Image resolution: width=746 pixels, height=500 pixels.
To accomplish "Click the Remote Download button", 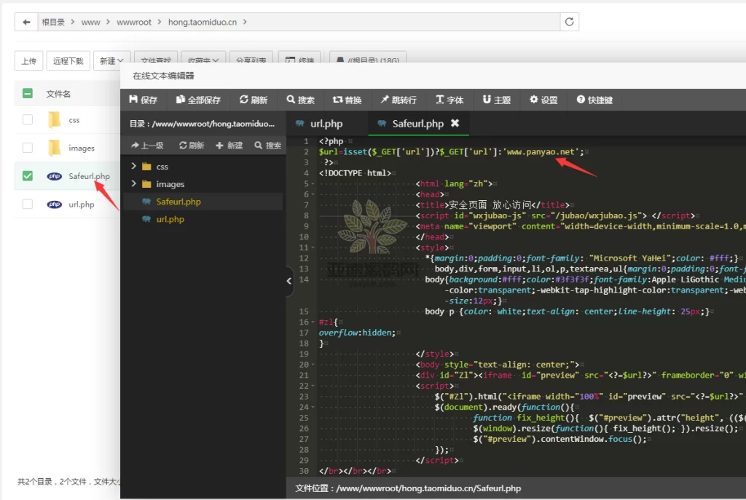I will [68, 61].
